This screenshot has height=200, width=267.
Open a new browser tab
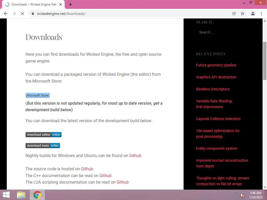pyautogui.click(x=70, y=4)
